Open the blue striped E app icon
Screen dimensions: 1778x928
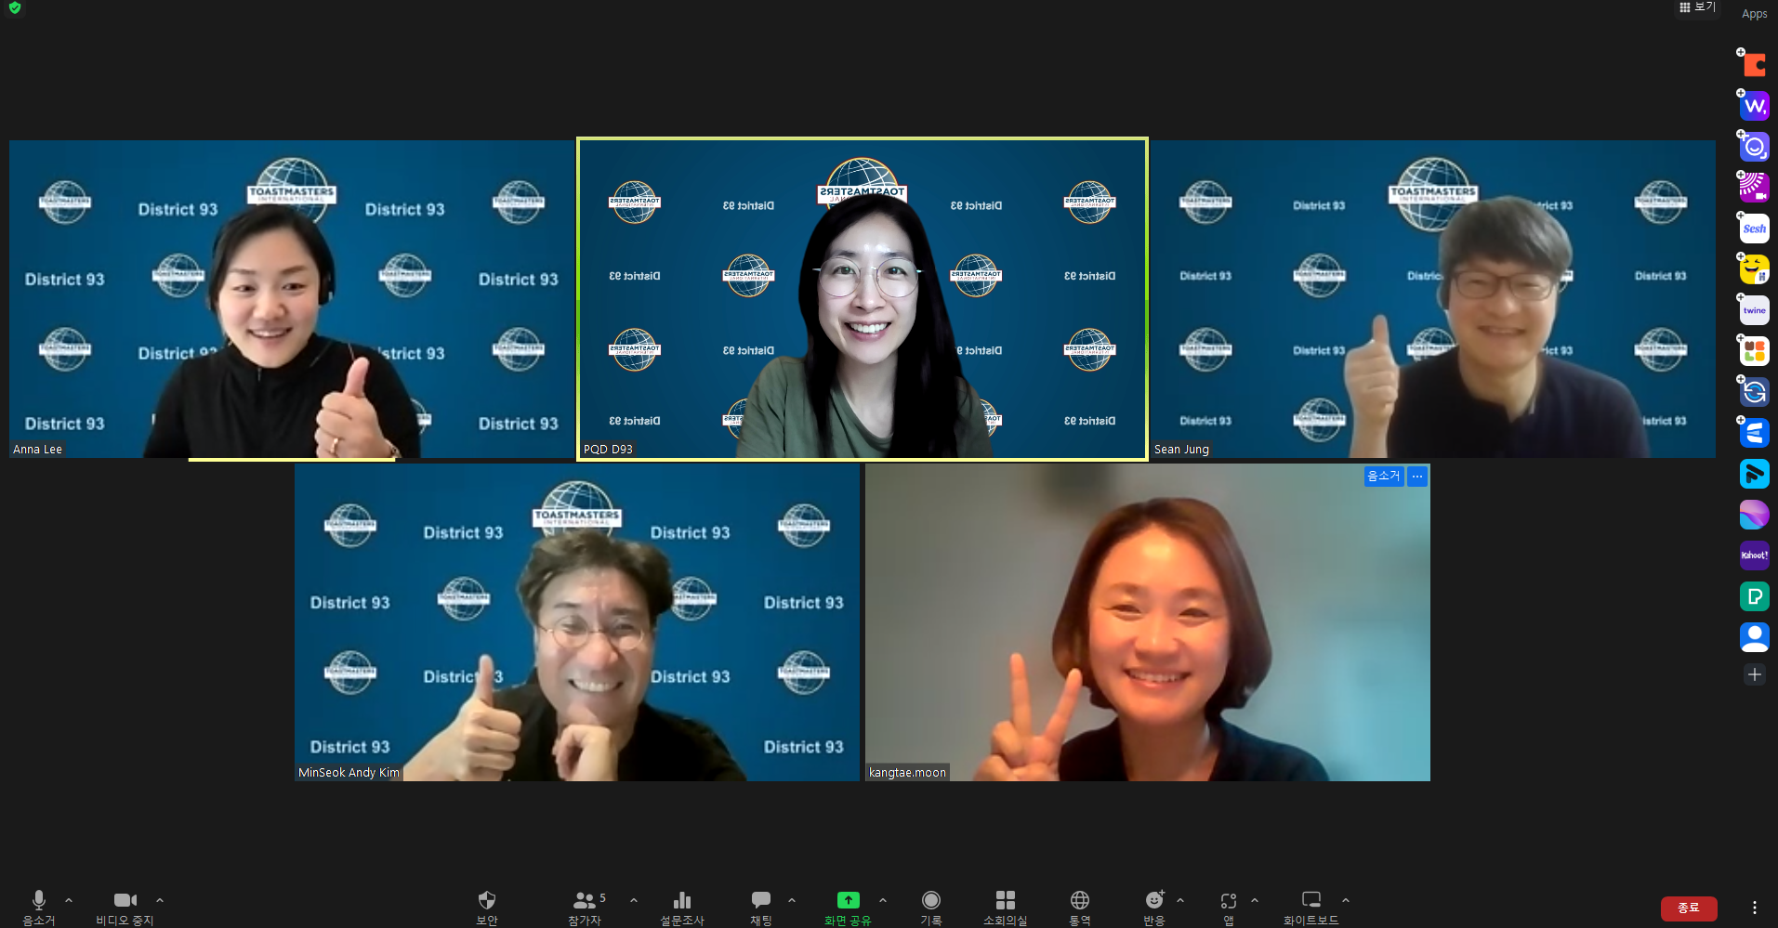tap(1754, 433)
